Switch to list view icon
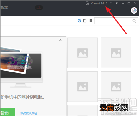Viewport: 139px width, 116px height. 90,21
